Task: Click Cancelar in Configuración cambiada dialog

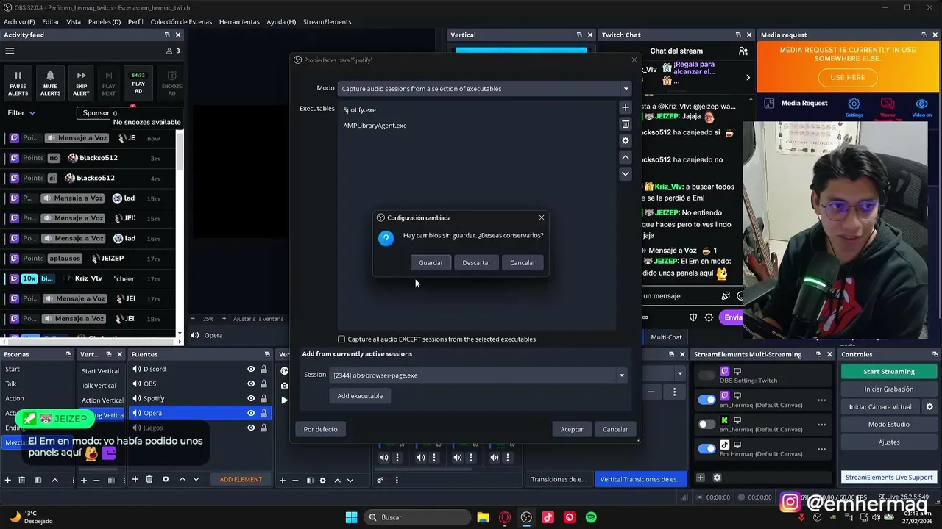Action: click(523, 262)
